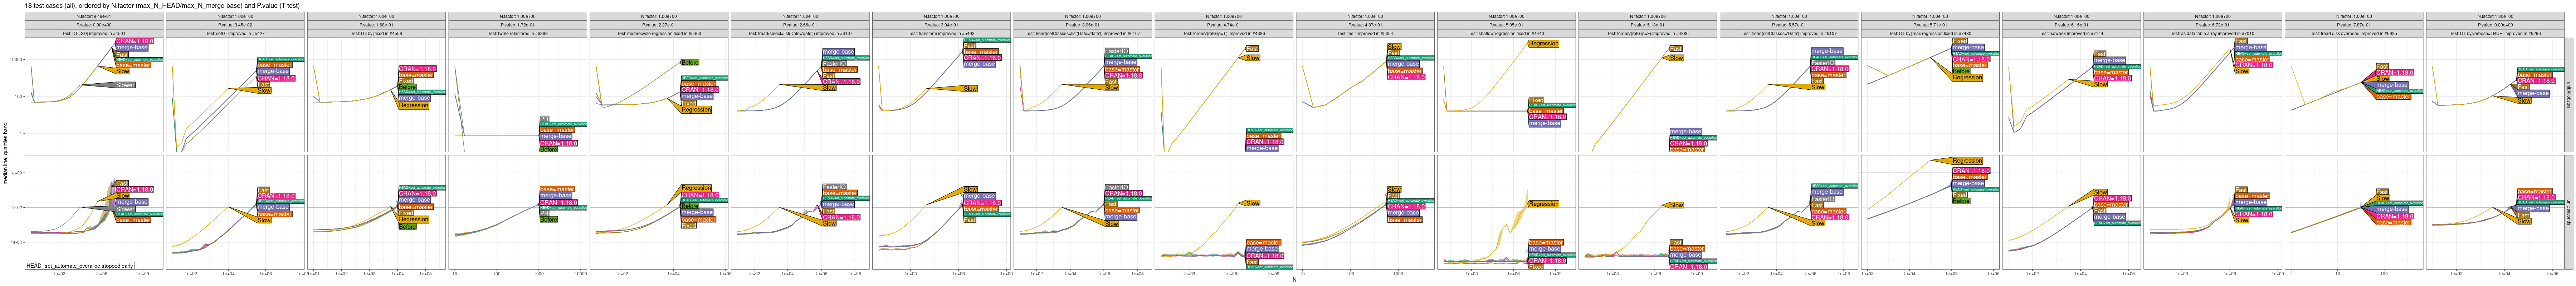Click the 'Slower' label in the first top panel
The image size is (2576, 286).
125,85
